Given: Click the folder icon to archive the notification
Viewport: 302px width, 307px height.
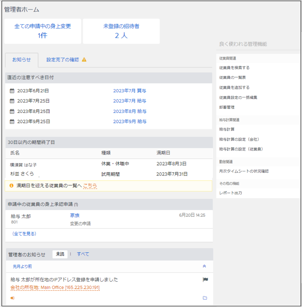Looking at the screenshot, I should coord(205,298).
